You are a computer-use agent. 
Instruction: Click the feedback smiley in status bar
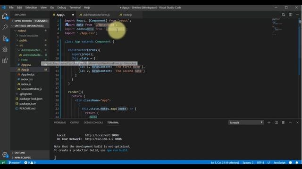pos(291,162)
